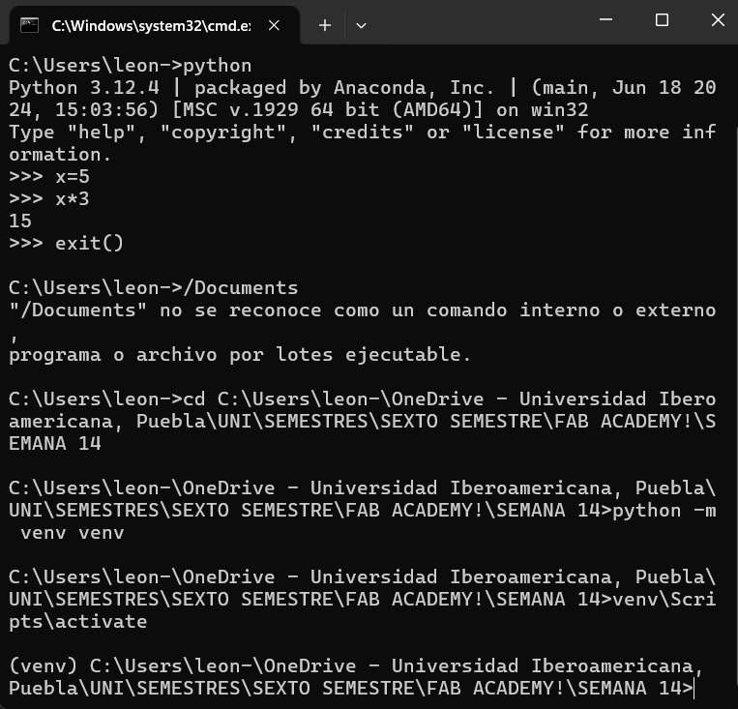This screenshot has width=738, height=709.
Task: Click the cmd icon in the tab
Action: (29, 25)
